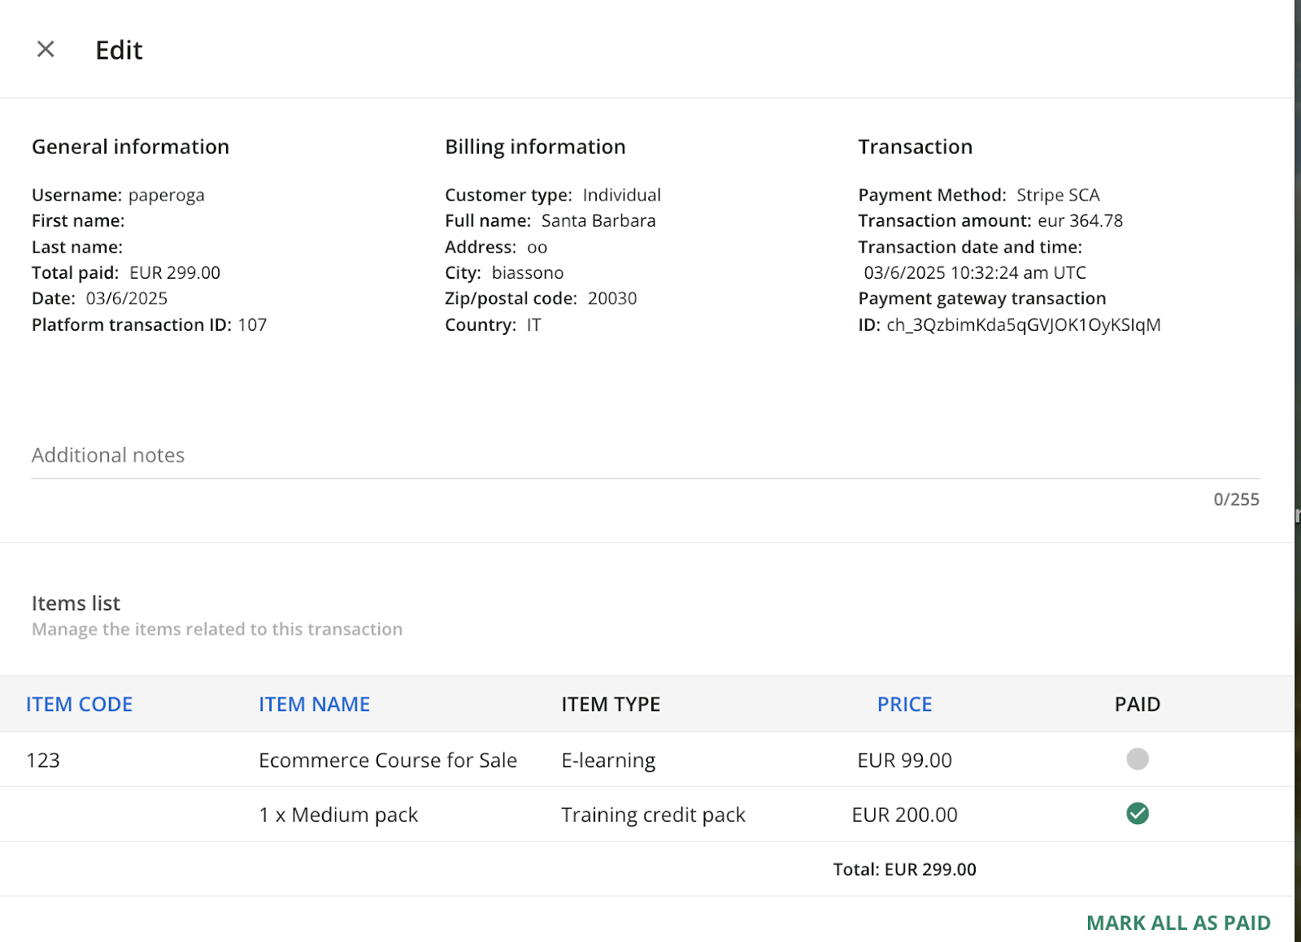Click username value paperoga

tap(167, 195)
